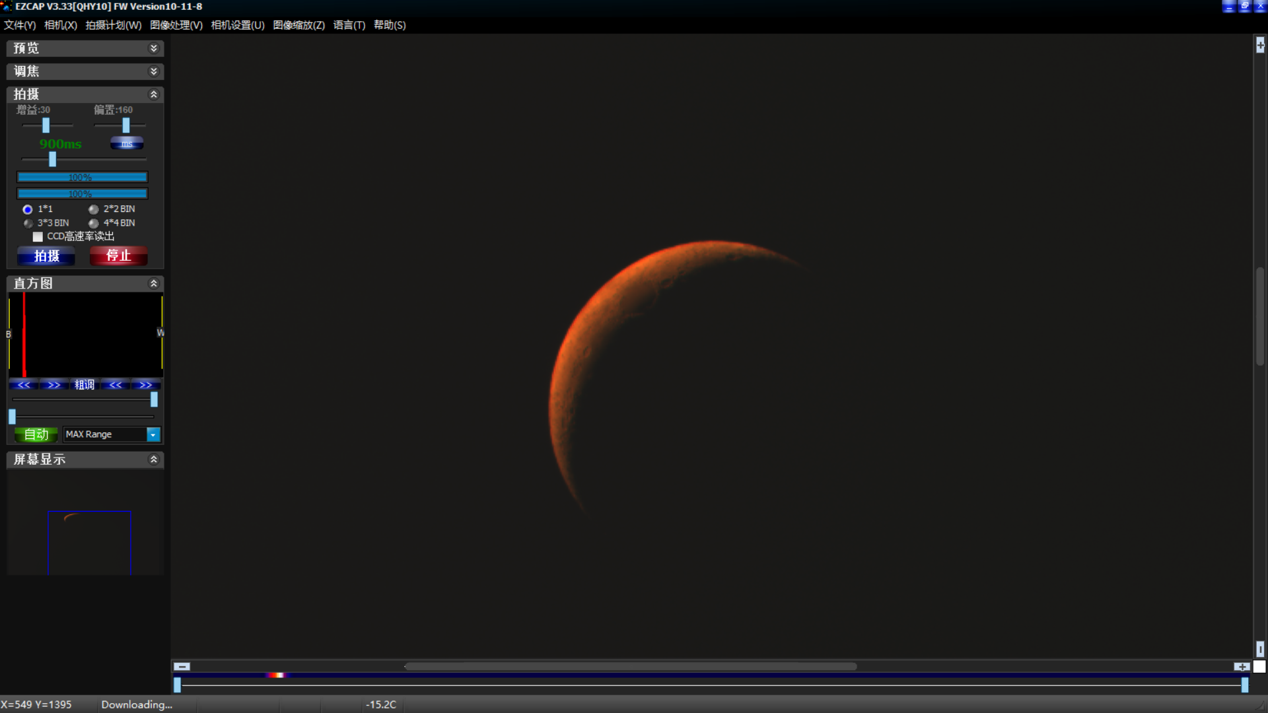The image size is (1268, 713).
Task: Expand the 预览 preview panel
Action: click(x=153, y=48)
